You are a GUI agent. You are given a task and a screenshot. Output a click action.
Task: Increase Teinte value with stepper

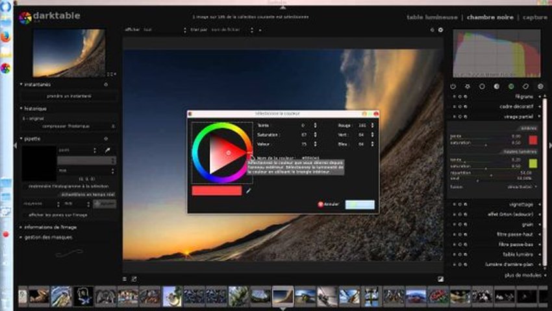pyautogui.click(x=315, y=124)
